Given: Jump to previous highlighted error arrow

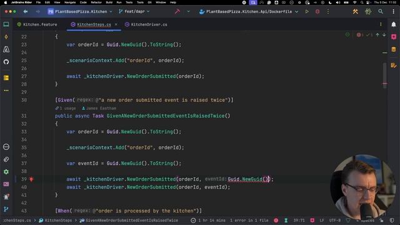Looking at the screenshot, I should (377, 35).
